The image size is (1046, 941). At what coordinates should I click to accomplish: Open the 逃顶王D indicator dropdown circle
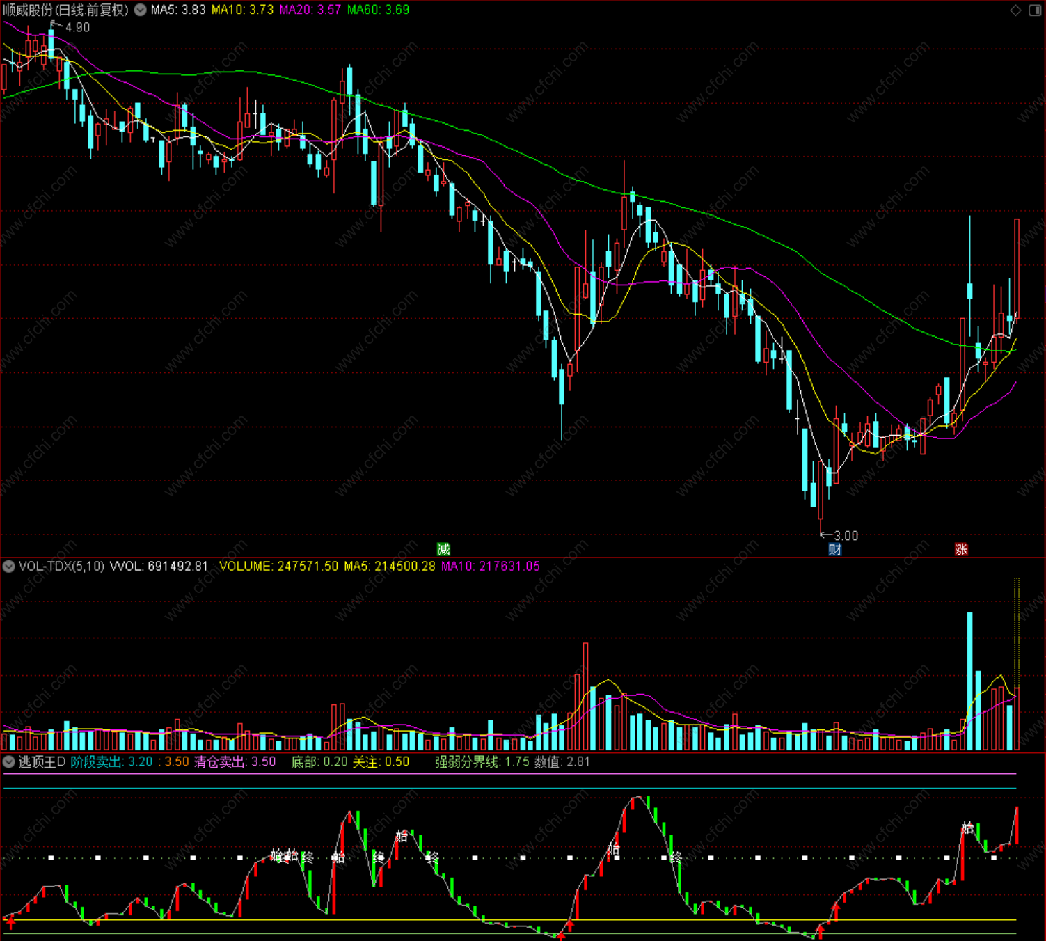pos(9,762)
